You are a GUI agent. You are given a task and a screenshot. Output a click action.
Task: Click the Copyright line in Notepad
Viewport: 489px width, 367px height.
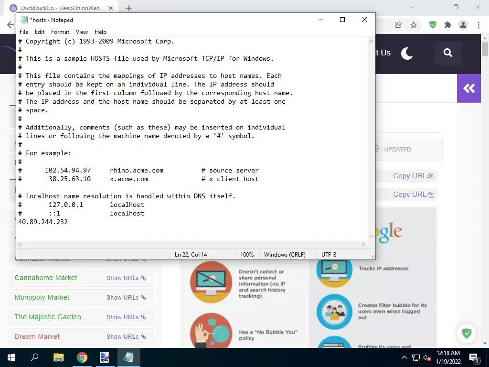[96, 41]
